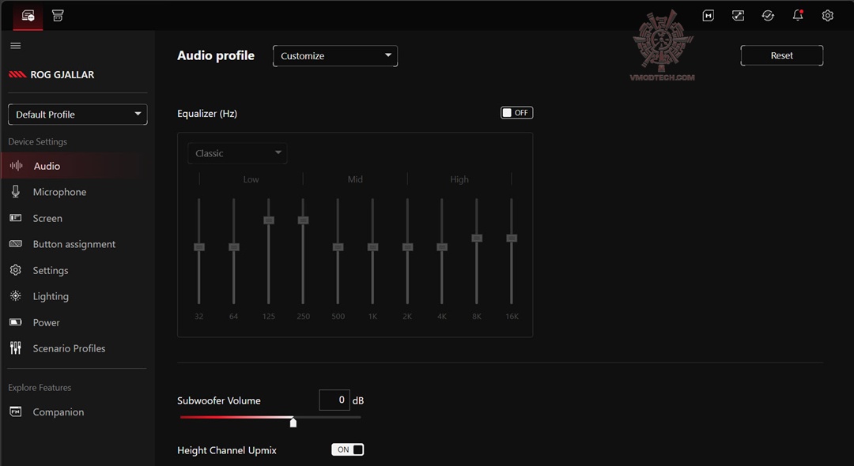Click the Reset button
The width and height of the screenshot is (854, 466).
click(781, 55)
